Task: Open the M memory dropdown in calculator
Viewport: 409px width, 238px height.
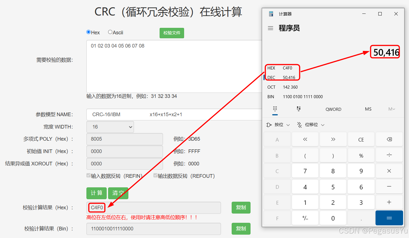Action: click(392, 109)
